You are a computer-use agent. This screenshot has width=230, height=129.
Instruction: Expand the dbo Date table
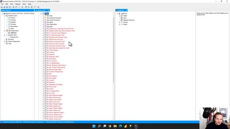pyautogui.click(x=43, y=16)
